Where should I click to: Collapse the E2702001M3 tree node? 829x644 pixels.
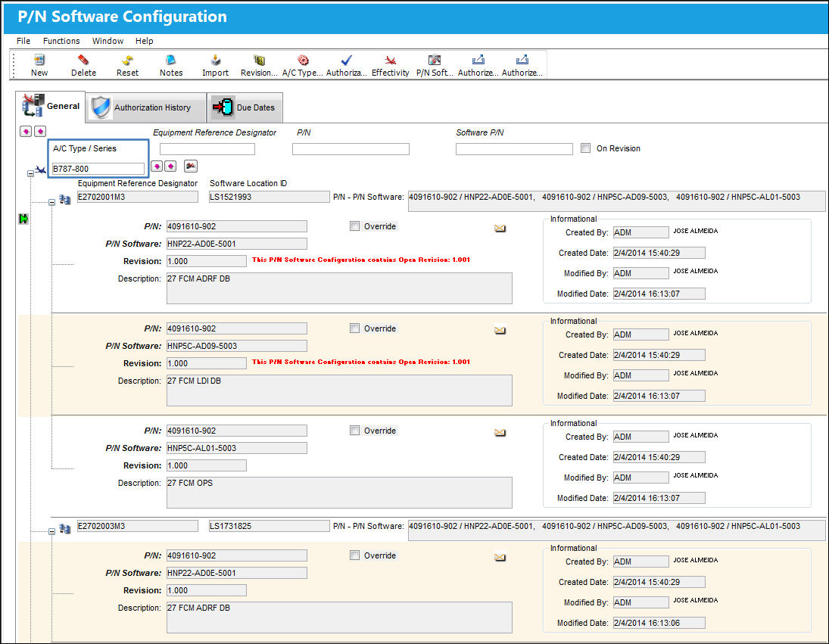[x=51, y=202]
